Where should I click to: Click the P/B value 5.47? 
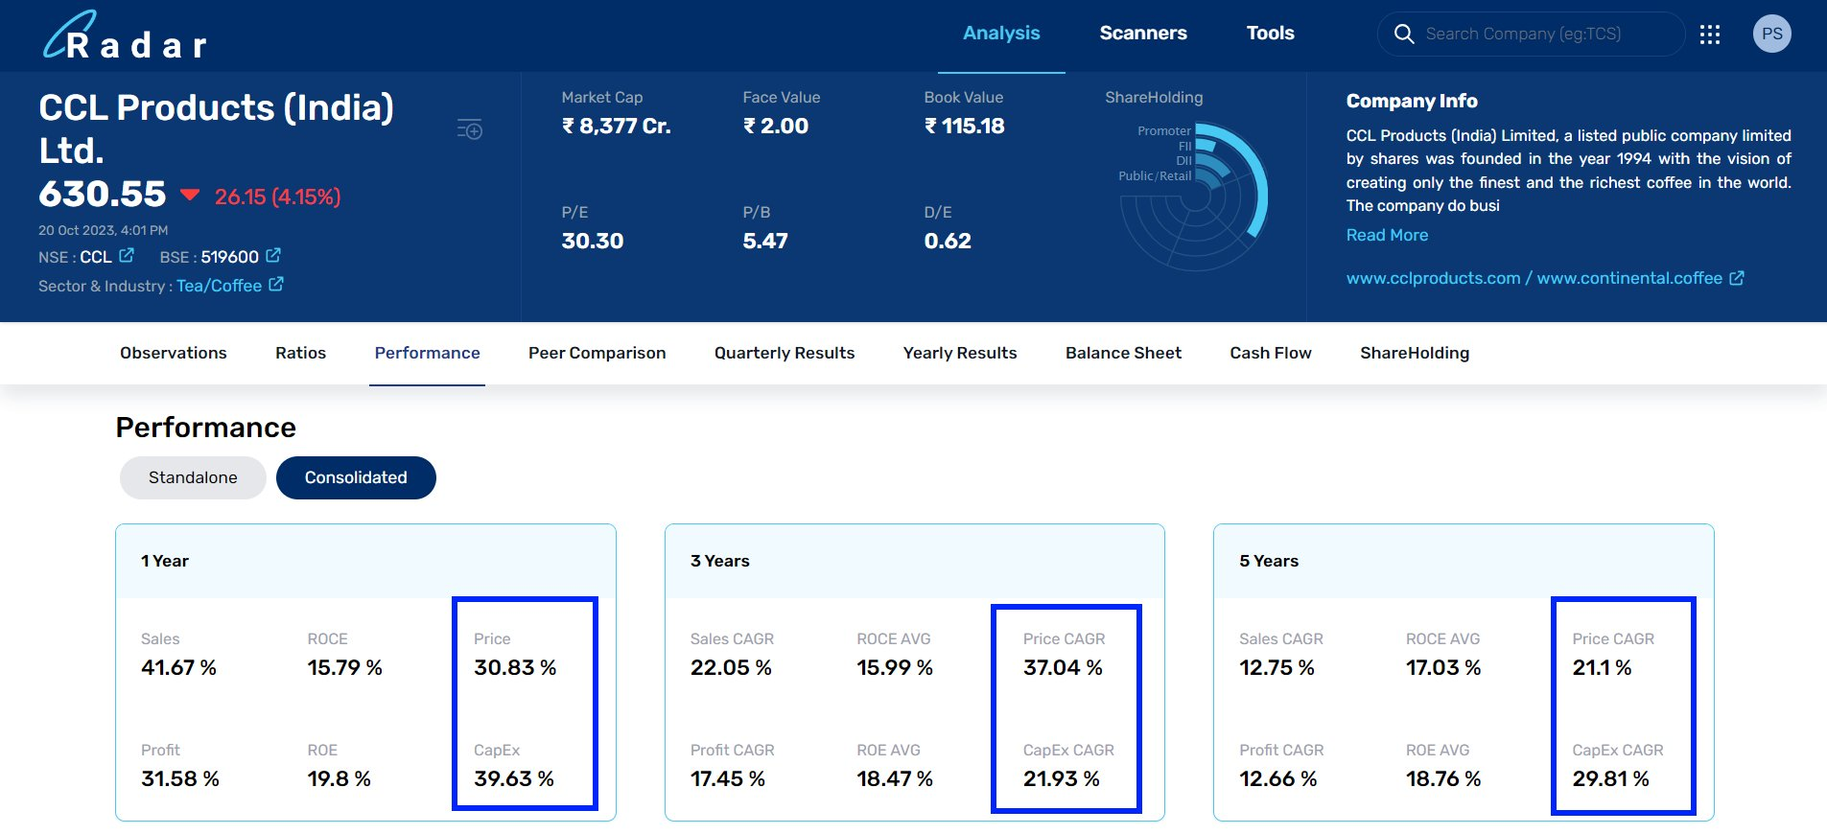(765, 241)
